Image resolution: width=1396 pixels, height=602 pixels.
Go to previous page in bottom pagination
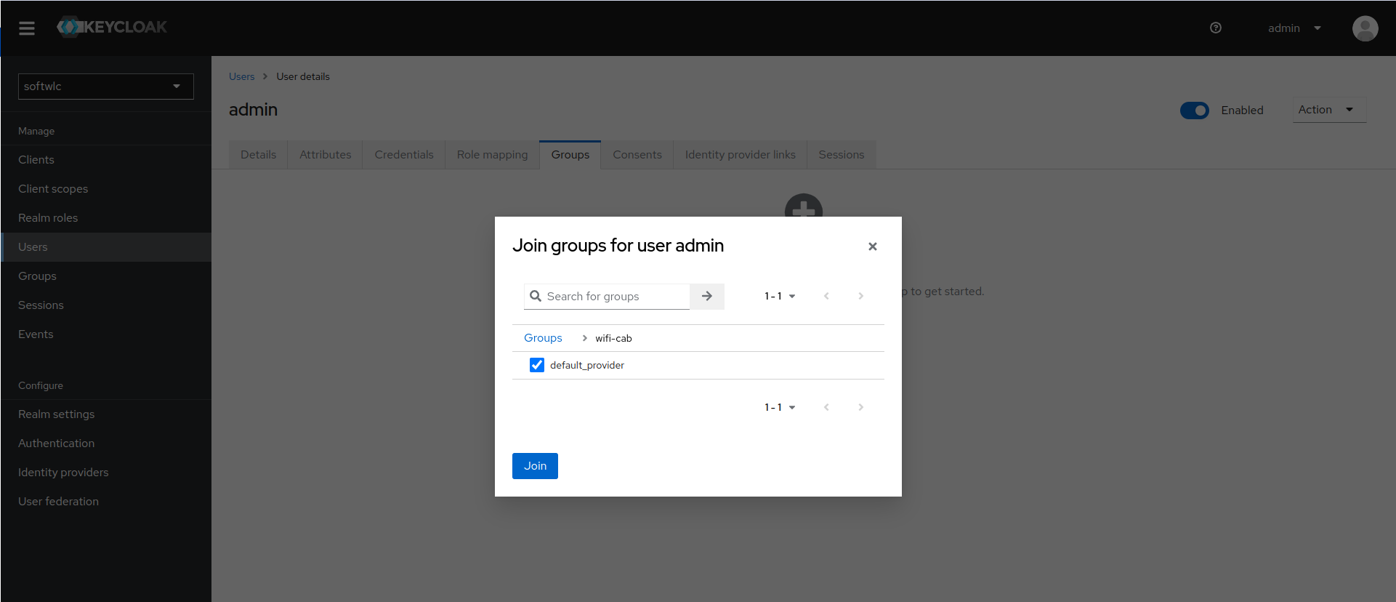(826, 407)
